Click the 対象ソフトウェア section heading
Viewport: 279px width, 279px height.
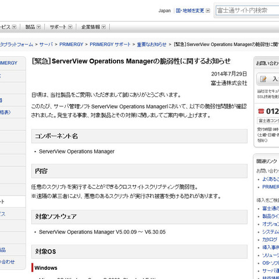tap(56, 216)
